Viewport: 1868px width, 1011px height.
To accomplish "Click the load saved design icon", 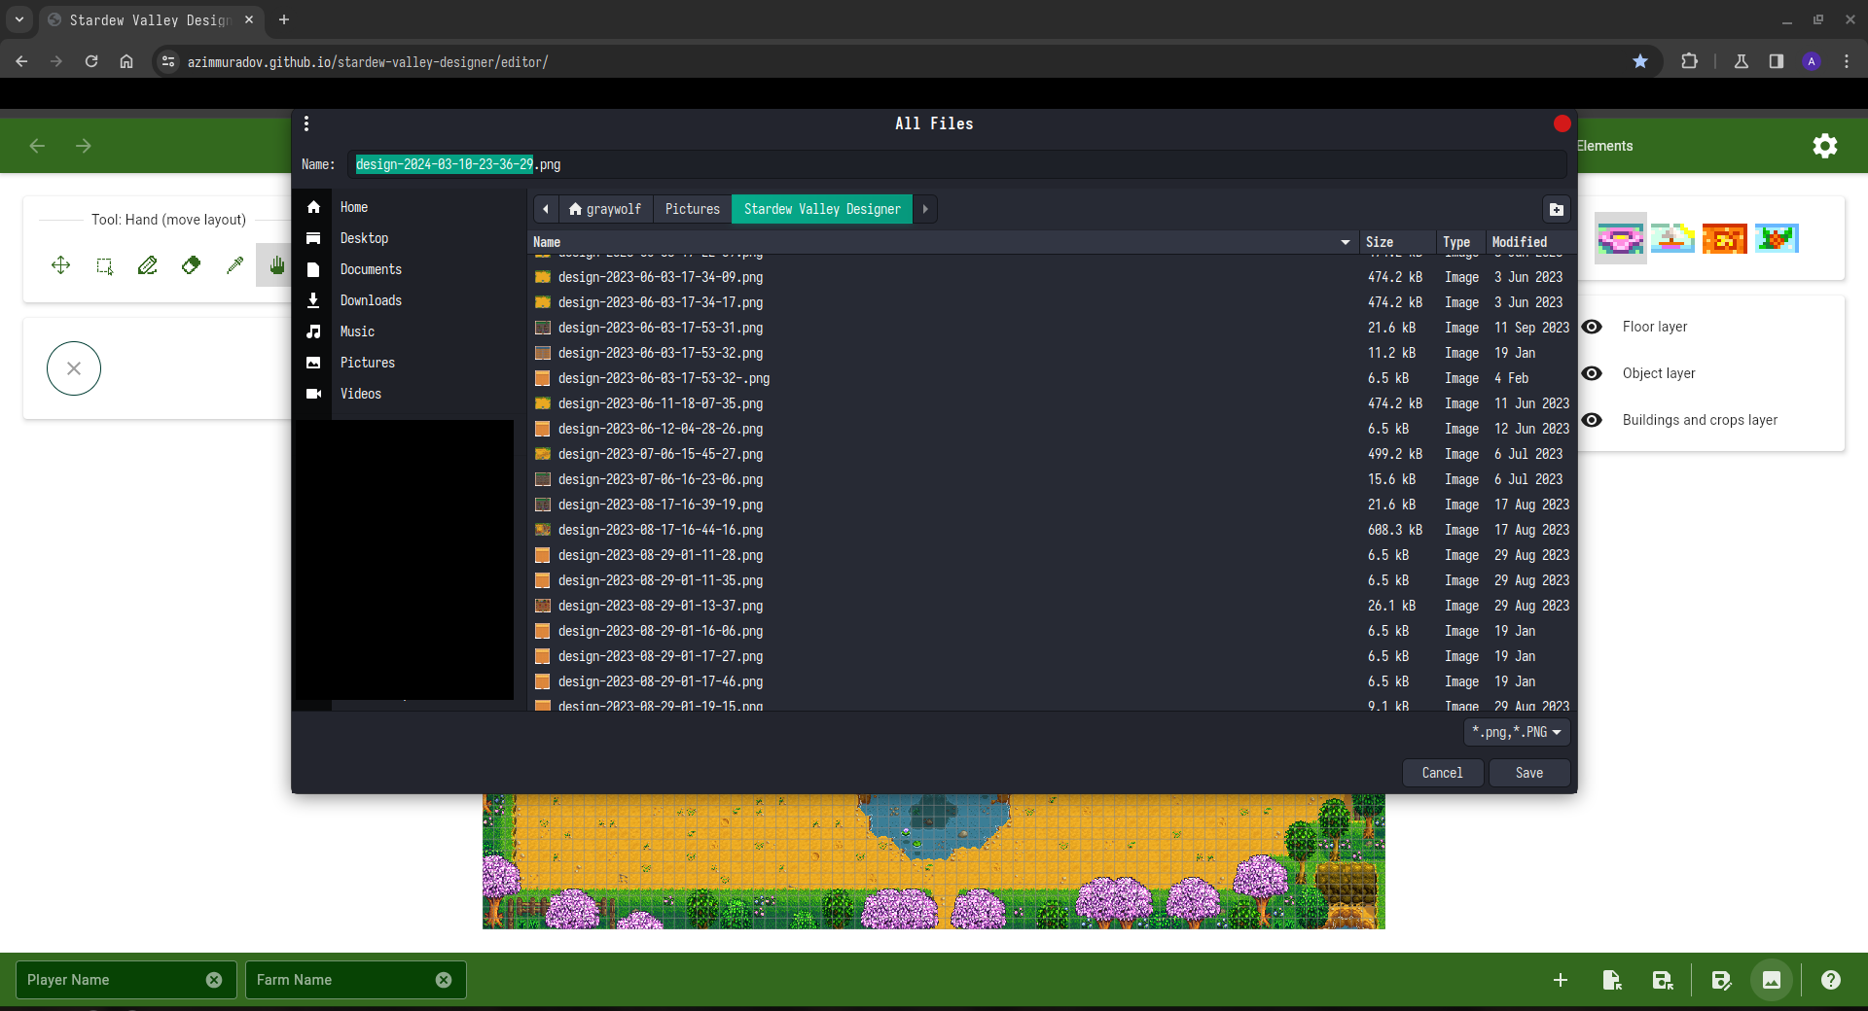I will coord(1663,980).
